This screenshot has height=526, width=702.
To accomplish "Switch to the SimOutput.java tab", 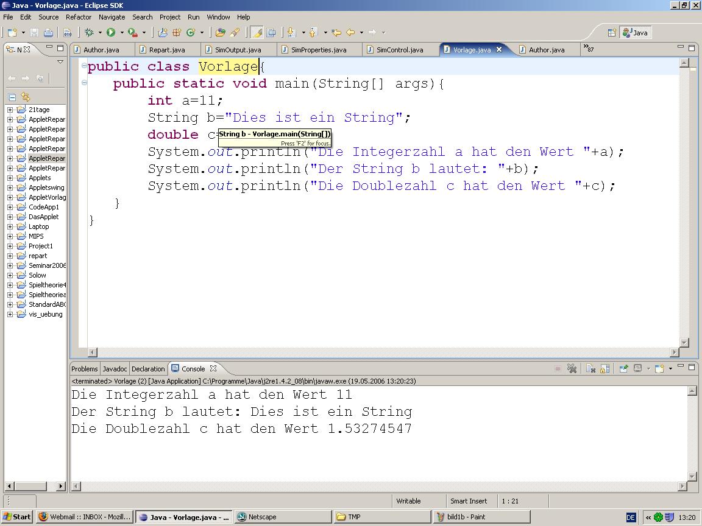I will (x=238, y=50).
